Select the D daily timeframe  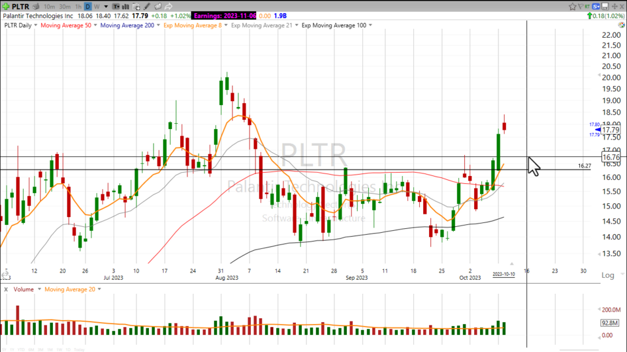click(88, 7)
